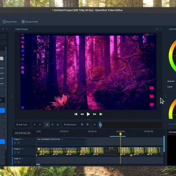Click the lower color wheel
Image resolution: width=176 pixels, height=176 pixels.
point(172,109)
